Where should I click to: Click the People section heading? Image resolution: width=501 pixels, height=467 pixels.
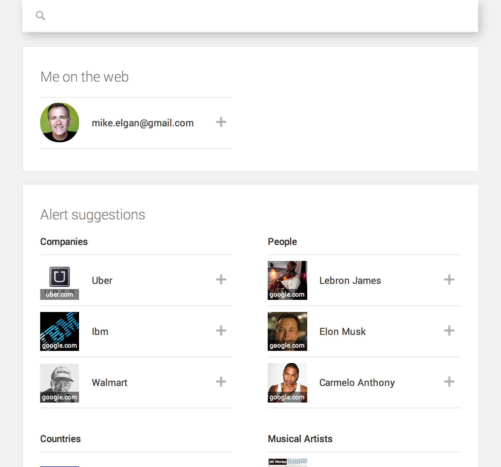click(282, 242)
